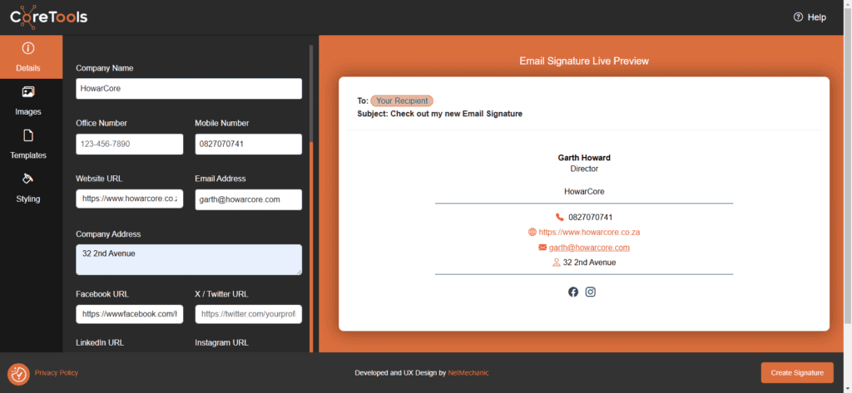This screenshot has width=852, height=393.
Task: Click the Subject line text
Action: tap(439, 114)
